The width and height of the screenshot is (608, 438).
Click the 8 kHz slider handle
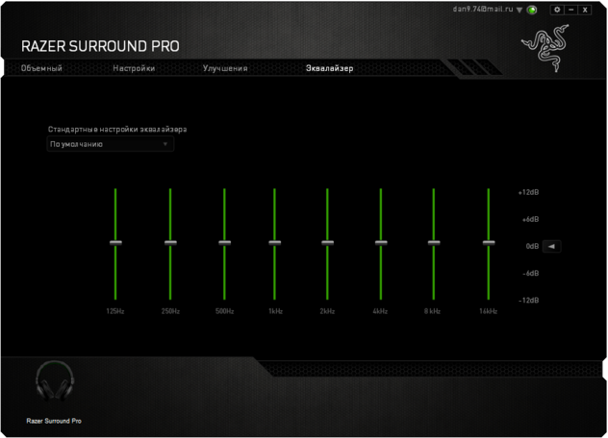point(434,243)
